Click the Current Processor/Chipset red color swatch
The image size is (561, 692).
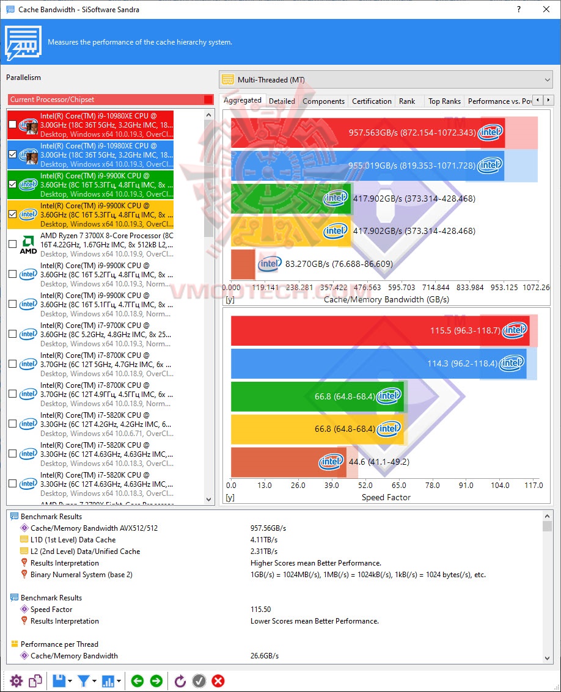[x=208, y=100]
